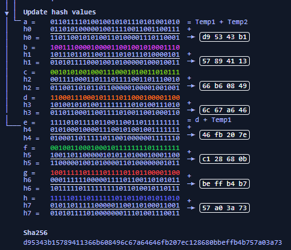This screenshot has width=291, height=250.
Task: Click the '= Temp1 + Temp2' annotation
Action: coord(218,22)
